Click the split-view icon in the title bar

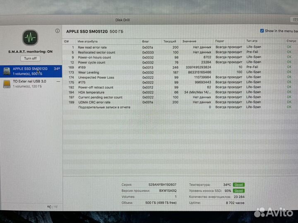295,20
